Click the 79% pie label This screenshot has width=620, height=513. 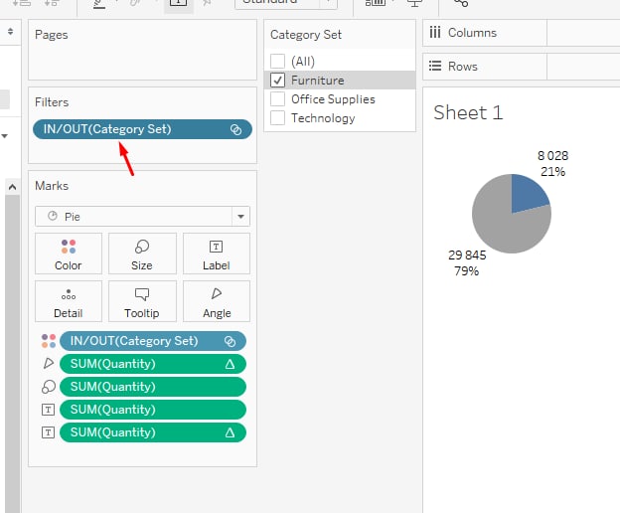click(x=467, y=271)
